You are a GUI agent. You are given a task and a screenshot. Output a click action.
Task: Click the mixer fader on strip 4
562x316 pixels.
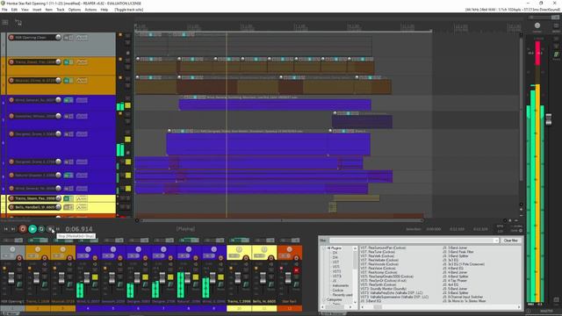click(87, 277)
